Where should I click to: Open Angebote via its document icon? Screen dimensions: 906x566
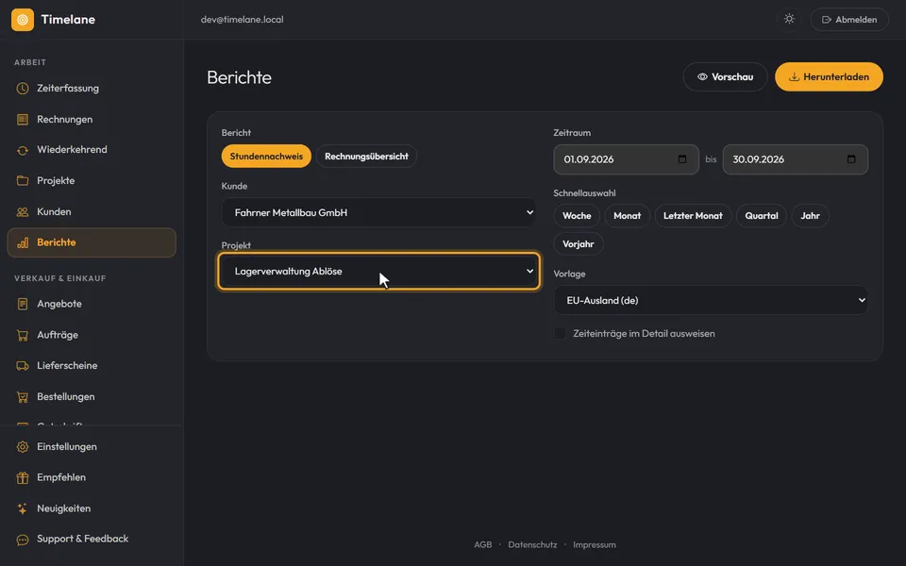click(x=23, y=304)
